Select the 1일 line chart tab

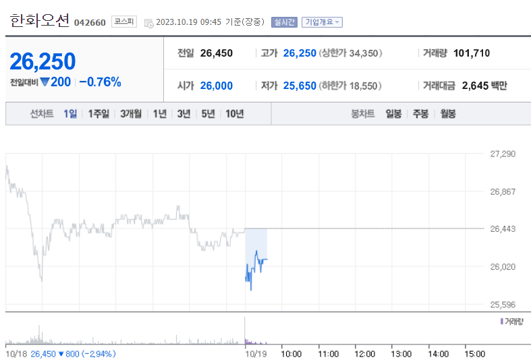(70, 114)
